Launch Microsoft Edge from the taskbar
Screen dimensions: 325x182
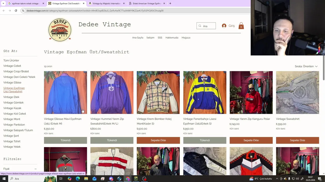pos(78,179)
